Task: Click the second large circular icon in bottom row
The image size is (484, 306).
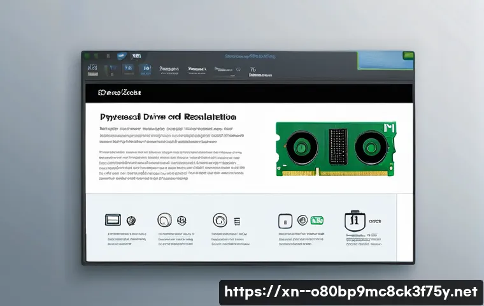Action: pyautogui.click(x=220, y=220)
